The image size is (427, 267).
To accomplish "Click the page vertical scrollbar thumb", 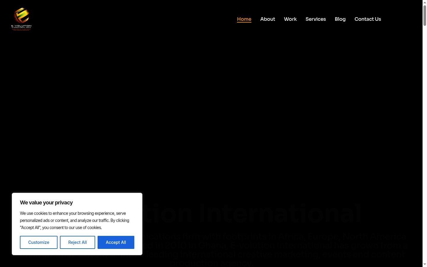I will (x=425, y=15).
